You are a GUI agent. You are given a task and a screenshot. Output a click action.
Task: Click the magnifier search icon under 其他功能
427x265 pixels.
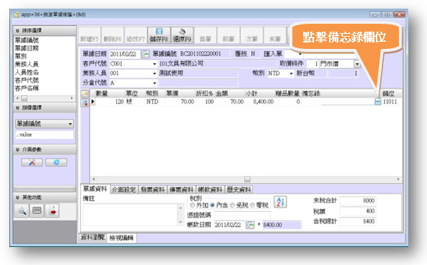pyautogui.click(x=22, y=210)
